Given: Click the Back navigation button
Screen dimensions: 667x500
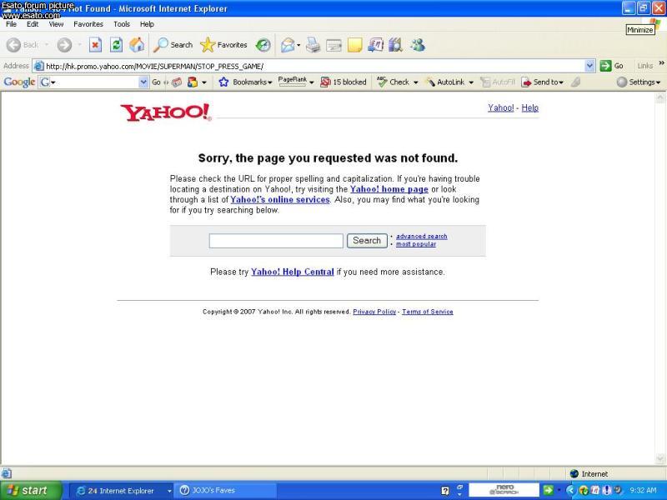Looking at the screenshot, I should 23,45.
